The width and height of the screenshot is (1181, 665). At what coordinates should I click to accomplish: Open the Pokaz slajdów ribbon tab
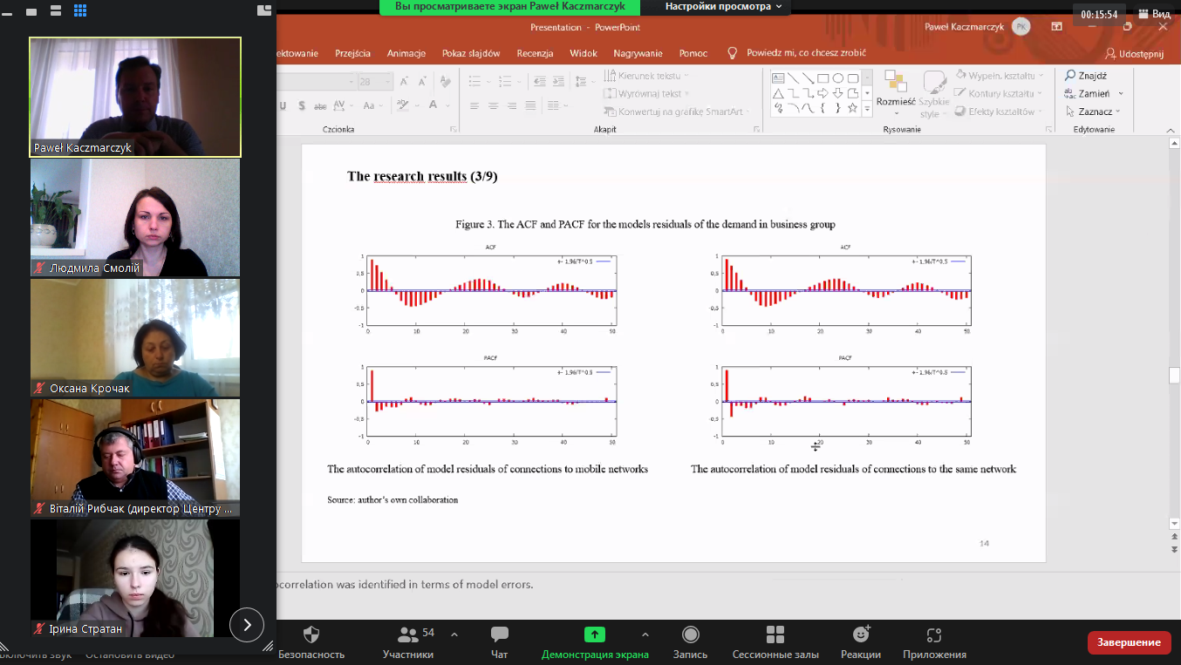471,53
